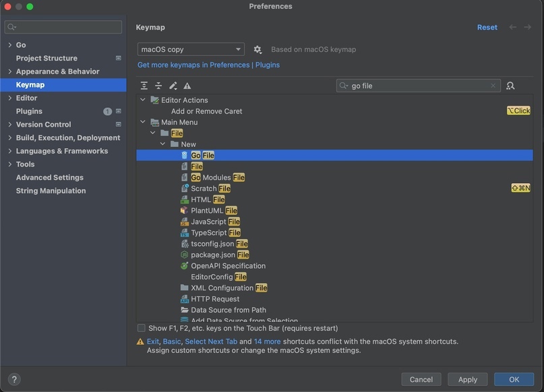Image resolution: width=544 pixels, height=392 pixels.
Task: Collapse the Main Menu tree node
Action: point(143,123)
